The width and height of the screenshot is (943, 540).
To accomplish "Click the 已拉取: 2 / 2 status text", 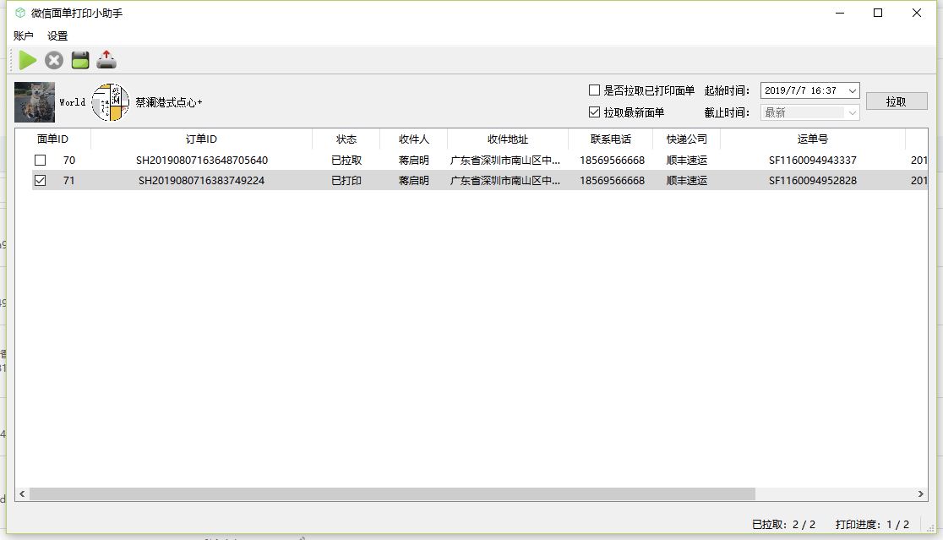I will pyautogui.click(x=783, y=524).
